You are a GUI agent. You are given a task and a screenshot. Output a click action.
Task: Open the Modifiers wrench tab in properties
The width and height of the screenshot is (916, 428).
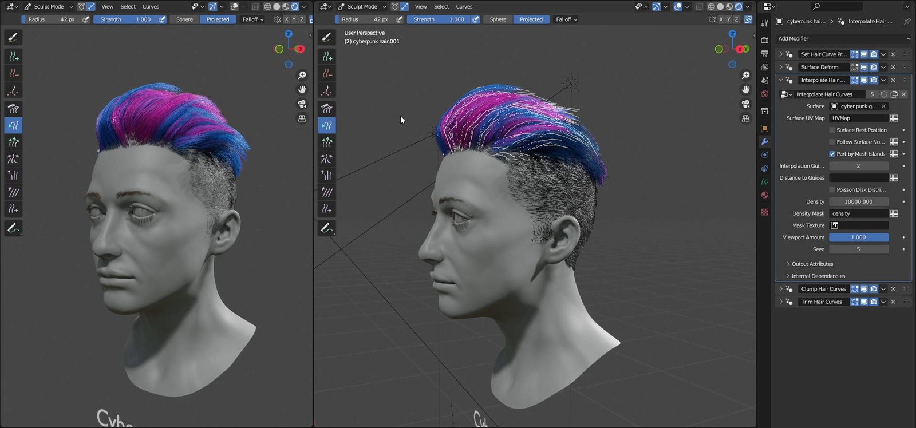click(x=764, y=141)
